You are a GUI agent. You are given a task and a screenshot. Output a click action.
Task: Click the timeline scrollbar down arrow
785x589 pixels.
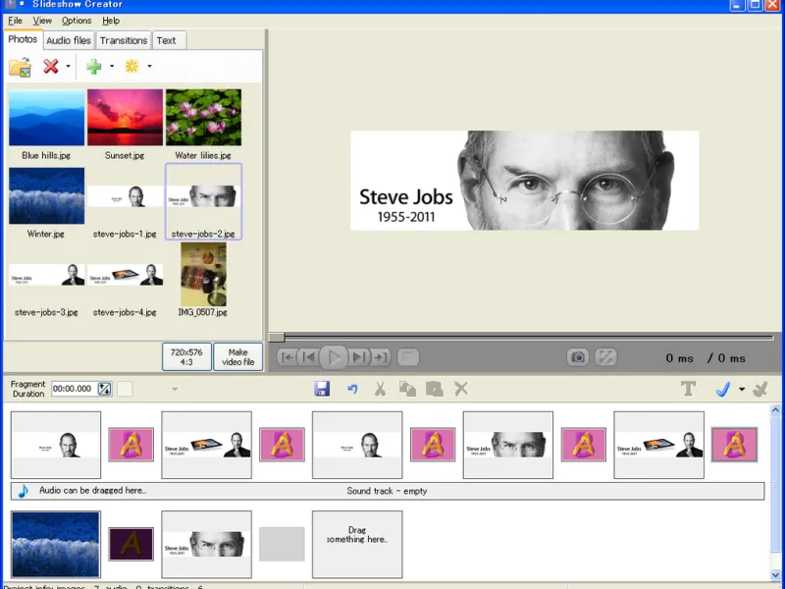click(775, 575)
